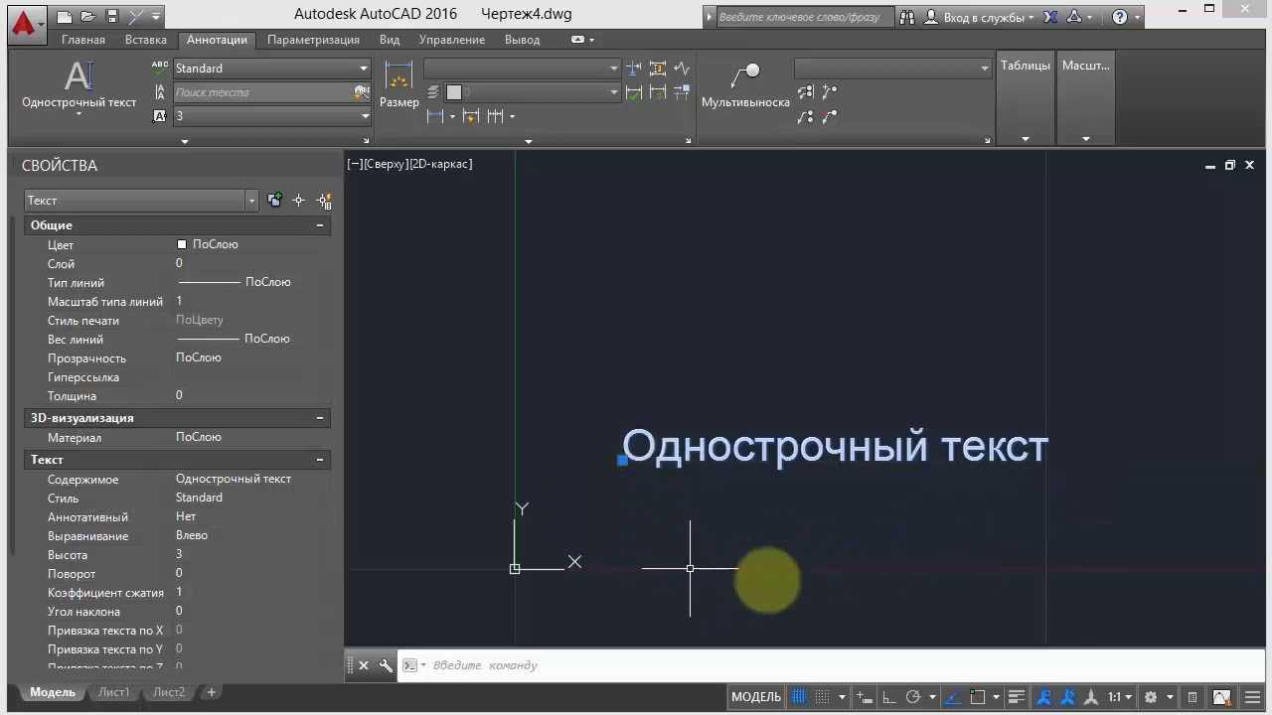This screenshot has width=1272, height=715.
Task: Click the Поиск текста search field
Action: (x=262, y=92)
